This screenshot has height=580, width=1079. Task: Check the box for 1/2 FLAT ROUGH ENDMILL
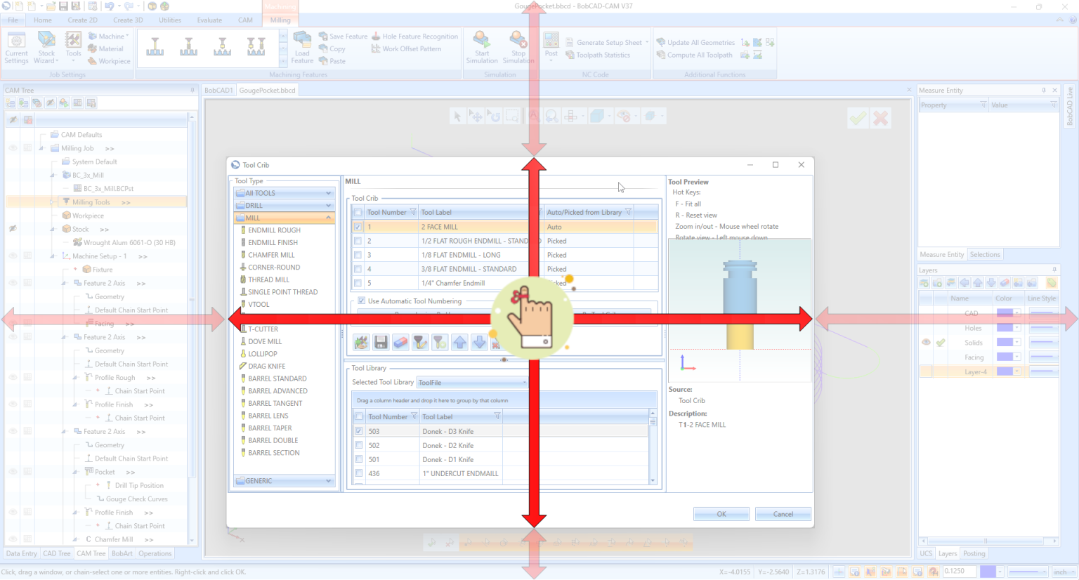click(x=358, y=241)
